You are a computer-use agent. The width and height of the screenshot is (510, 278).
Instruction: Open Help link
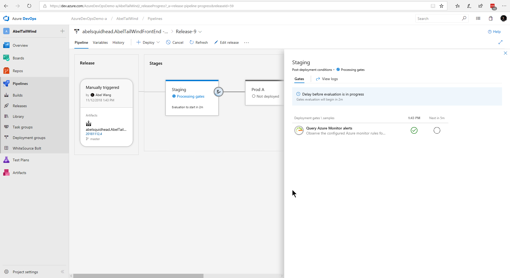coord(494,32)
